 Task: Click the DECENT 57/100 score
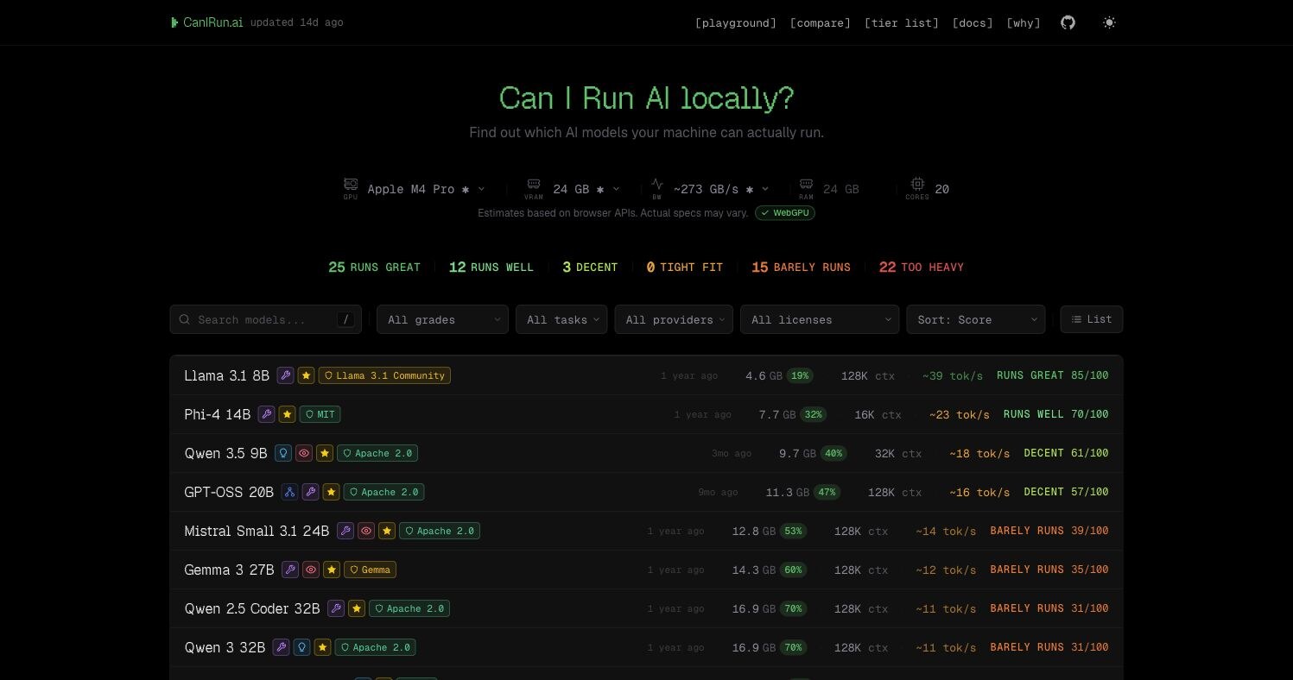1066,492
